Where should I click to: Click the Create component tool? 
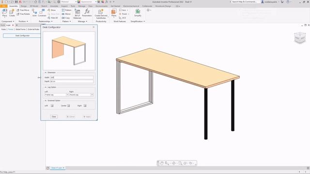pos(12,13)
